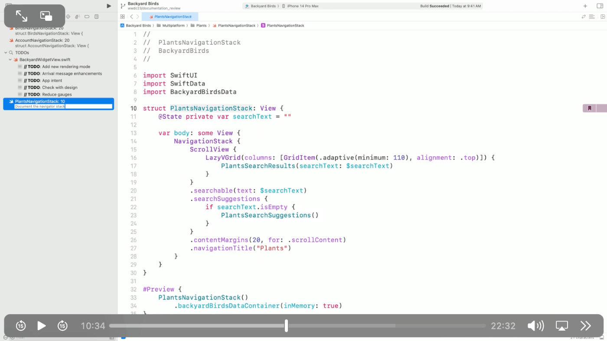The width and height of the screenshot is (607, 341).
Task: Open Backyard Birds breadcrumb in jump bar
Action: pyautogui.click(x=135, y=26)
